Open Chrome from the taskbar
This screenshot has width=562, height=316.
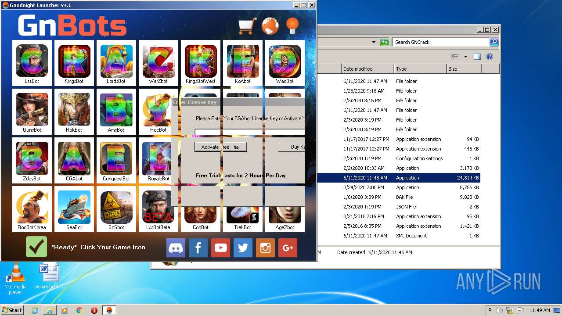click(x=79, y=310)
